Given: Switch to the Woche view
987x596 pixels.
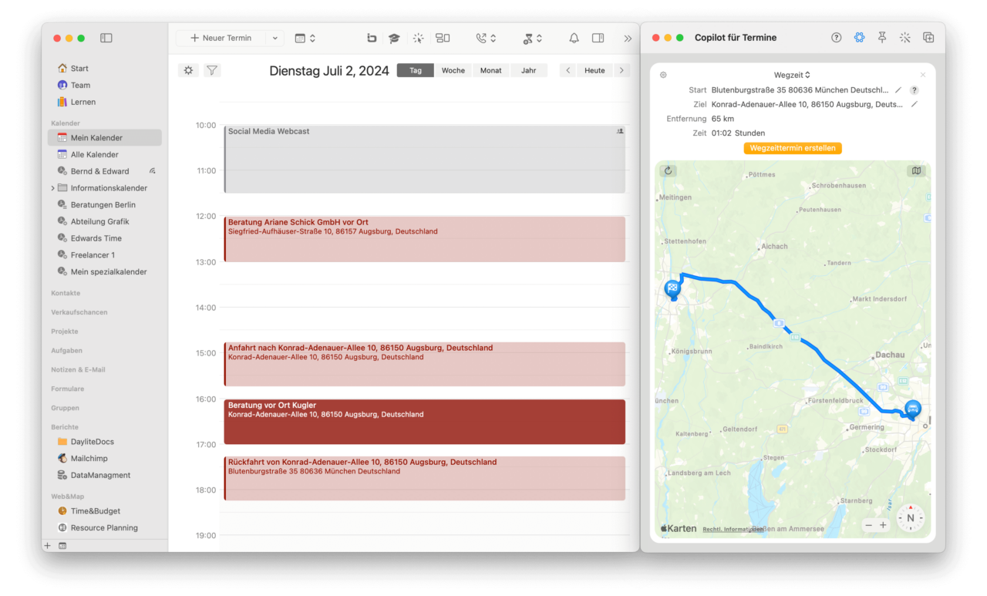Looking at the screenshot, I should point(453,69).
